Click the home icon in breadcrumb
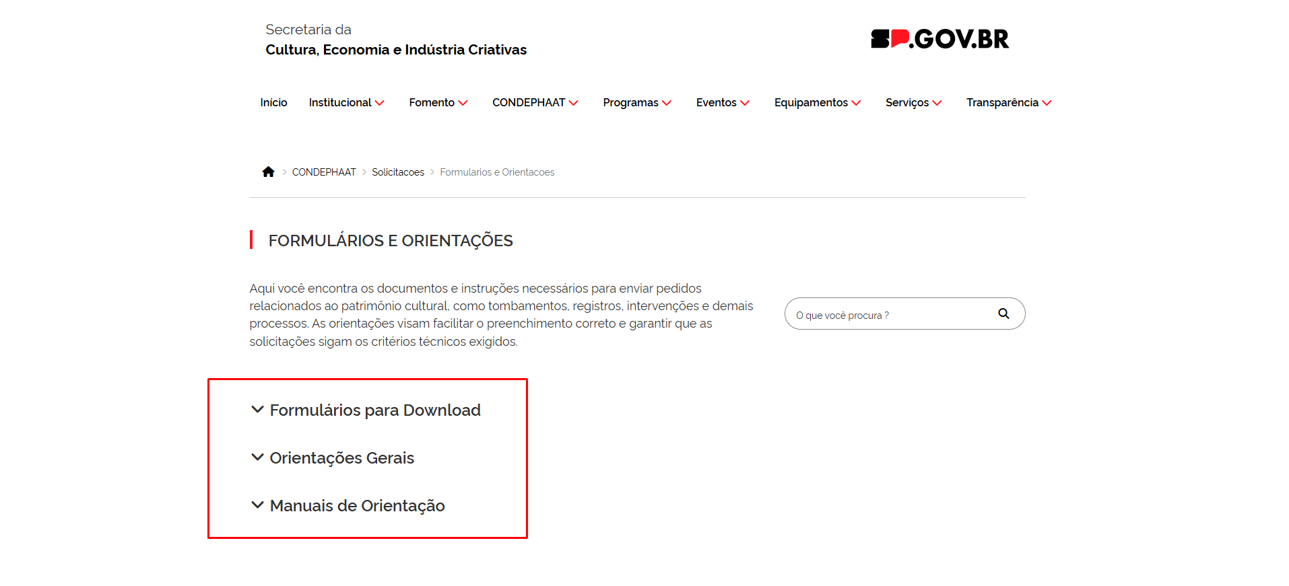Screen dimensions: 1289x586 coord(268,172)
